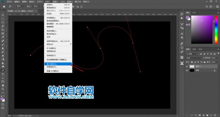Toggle the lock transparent pixels icon
Viewport: 220px width, 117px height.
pos(192,62)
